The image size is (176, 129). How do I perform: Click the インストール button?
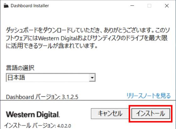click(151, 114)
